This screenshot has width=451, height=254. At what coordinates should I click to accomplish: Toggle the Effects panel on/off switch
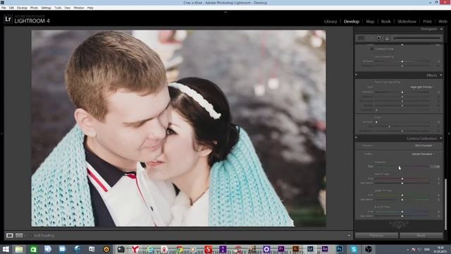pyautogui.click(x=357, y=75)
